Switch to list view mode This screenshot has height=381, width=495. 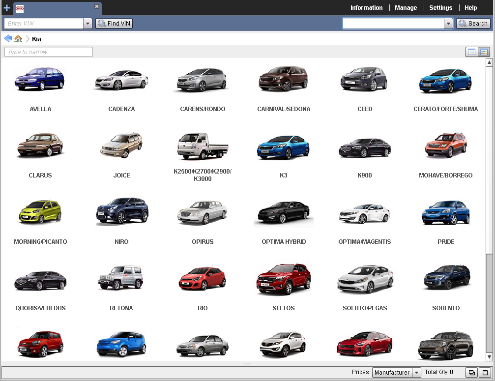(471, 52)
